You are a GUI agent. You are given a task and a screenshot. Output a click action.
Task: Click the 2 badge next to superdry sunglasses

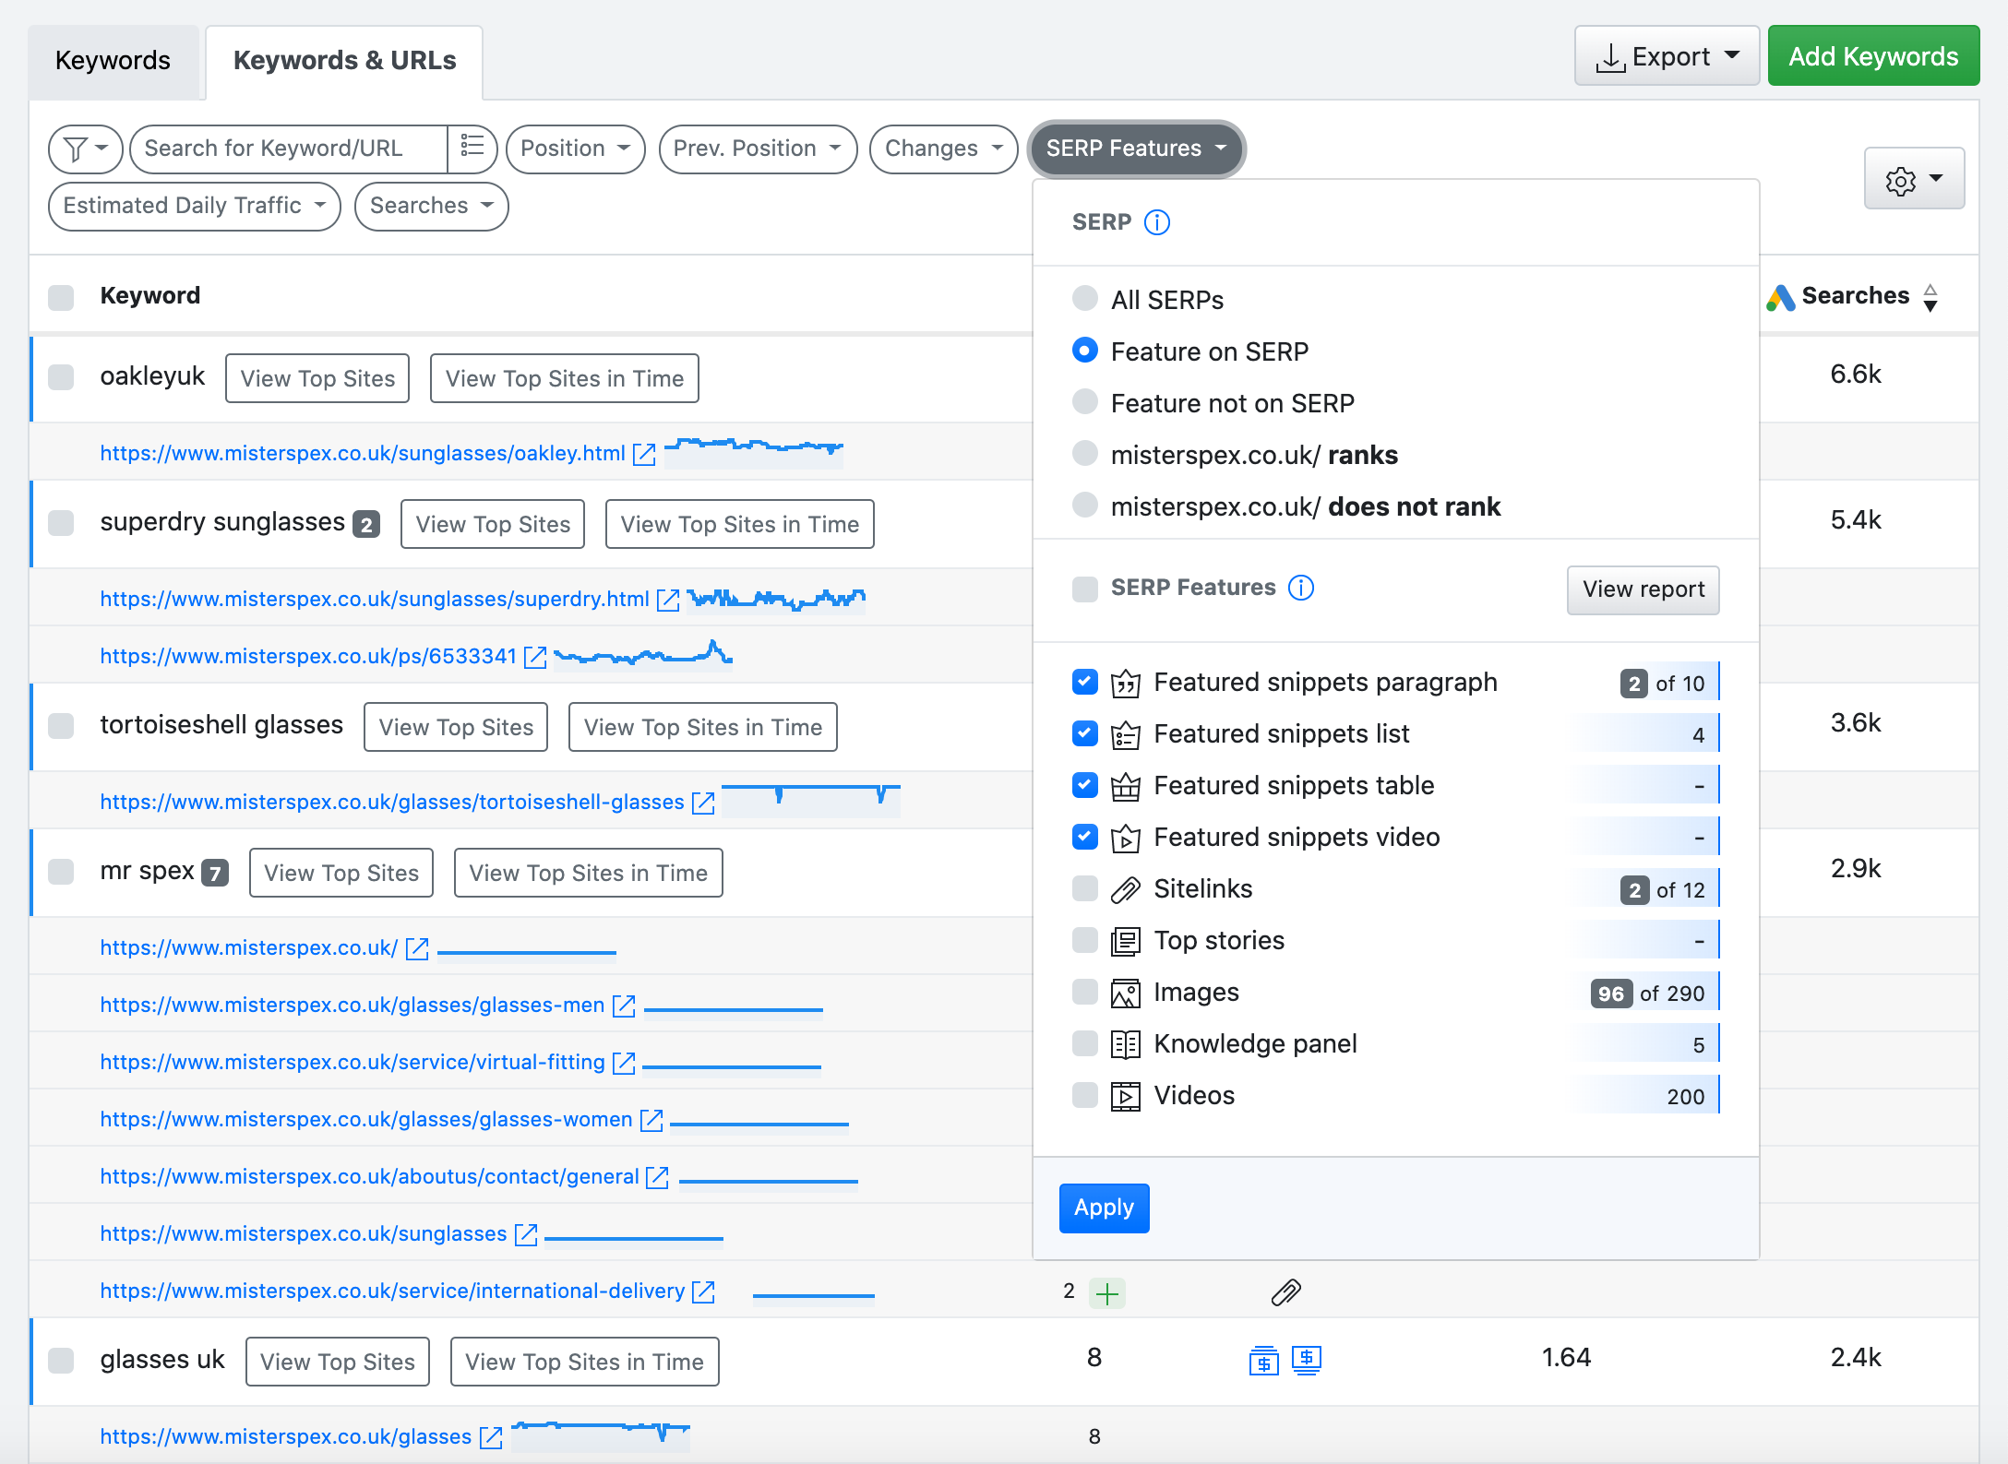pyautogui.click(x=366, y=525)
